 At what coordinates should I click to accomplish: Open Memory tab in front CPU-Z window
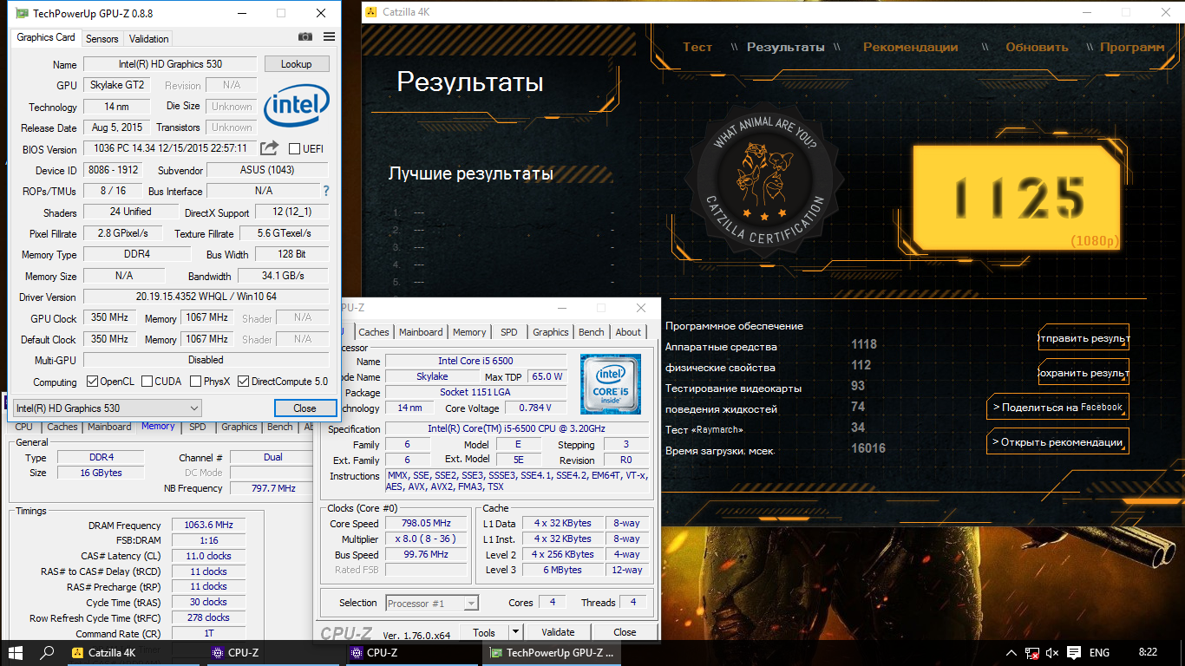pyautogui.click(x=469, y=332)
